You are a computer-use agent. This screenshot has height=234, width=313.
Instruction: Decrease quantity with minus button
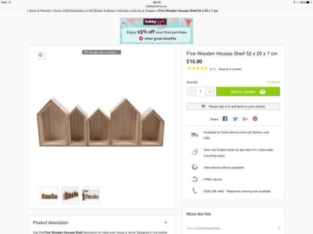tap(191, 91)
